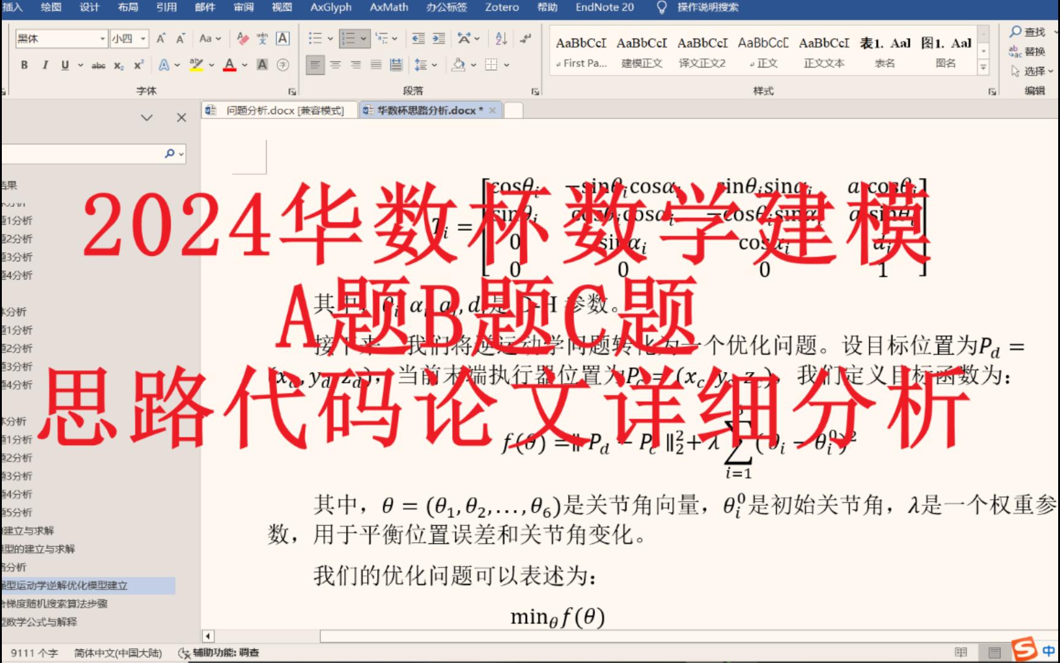Click the 操作说明搜索 tell-me search box
Screen dimensions: 1060x663
coord(707,7)
